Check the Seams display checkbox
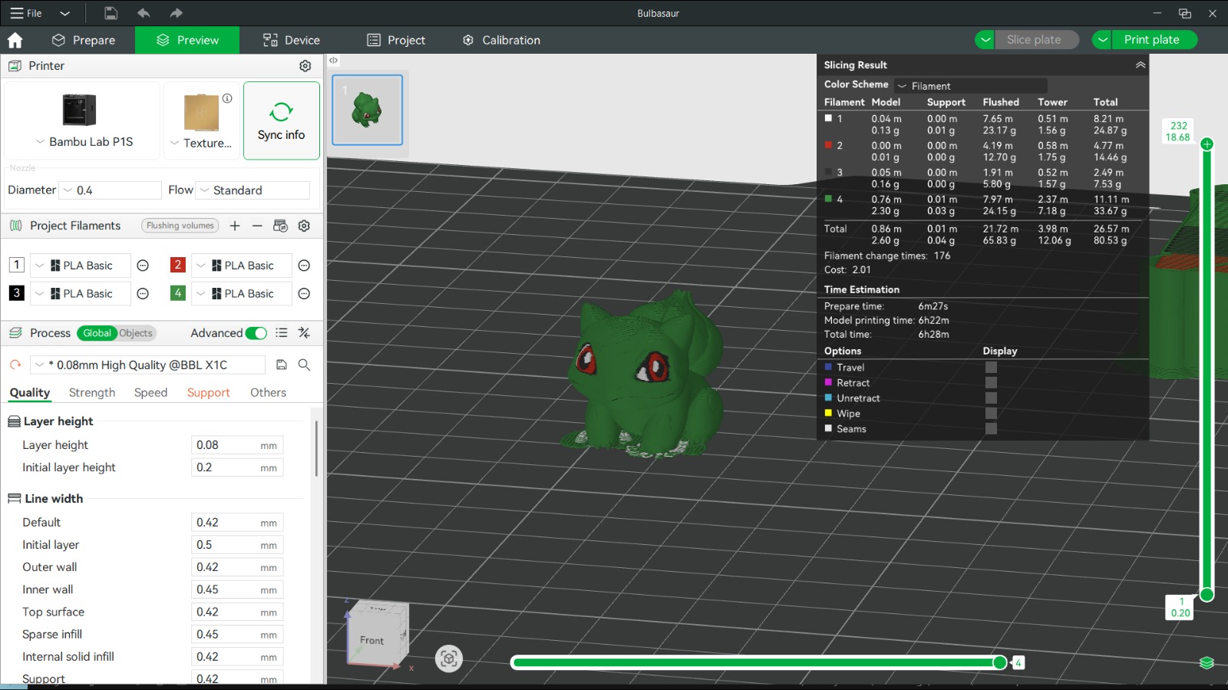The height and width of the screenshot is (690, 1228). tap(991, 429)
